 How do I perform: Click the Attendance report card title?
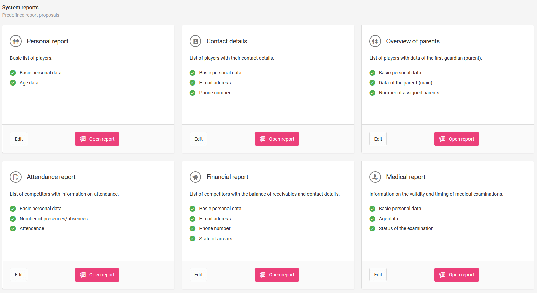(51, 177)
